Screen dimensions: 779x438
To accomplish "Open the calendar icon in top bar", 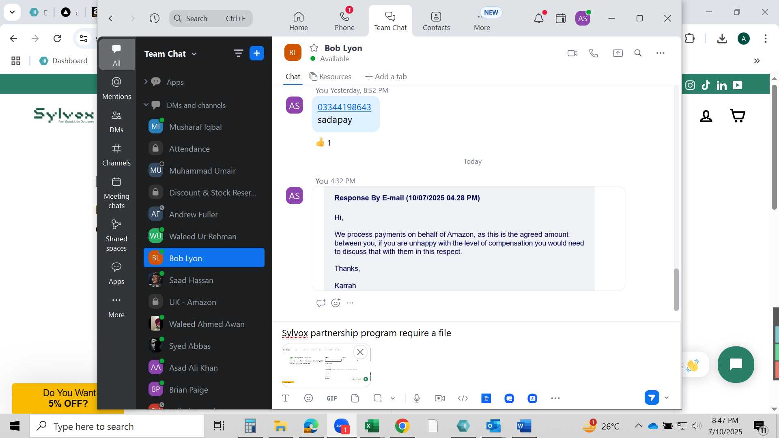I will click(561, 18).
